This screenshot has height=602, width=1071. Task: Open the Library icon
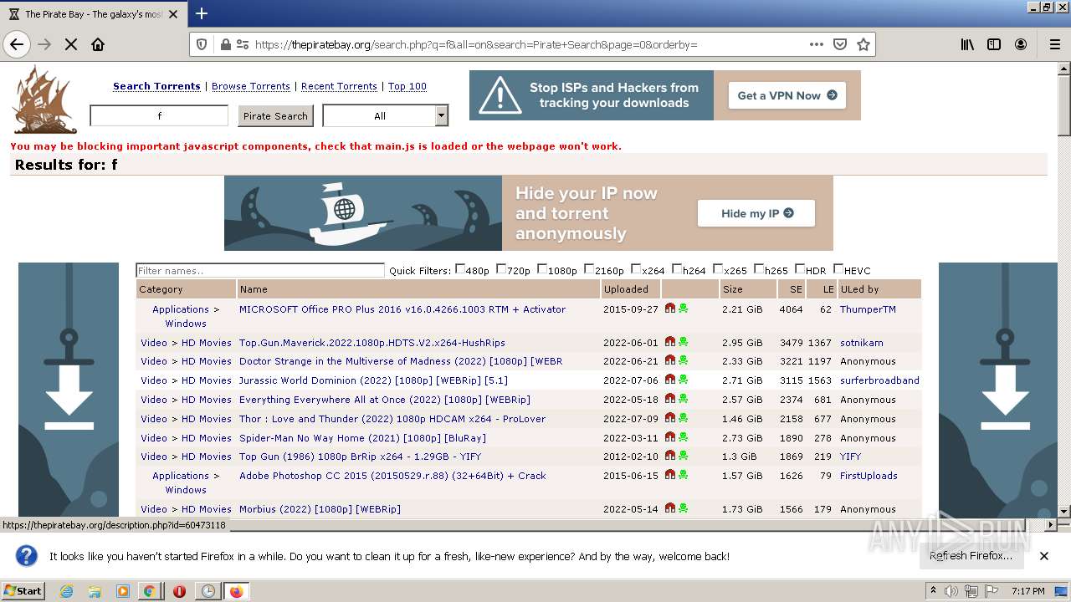tap(967, 44)
